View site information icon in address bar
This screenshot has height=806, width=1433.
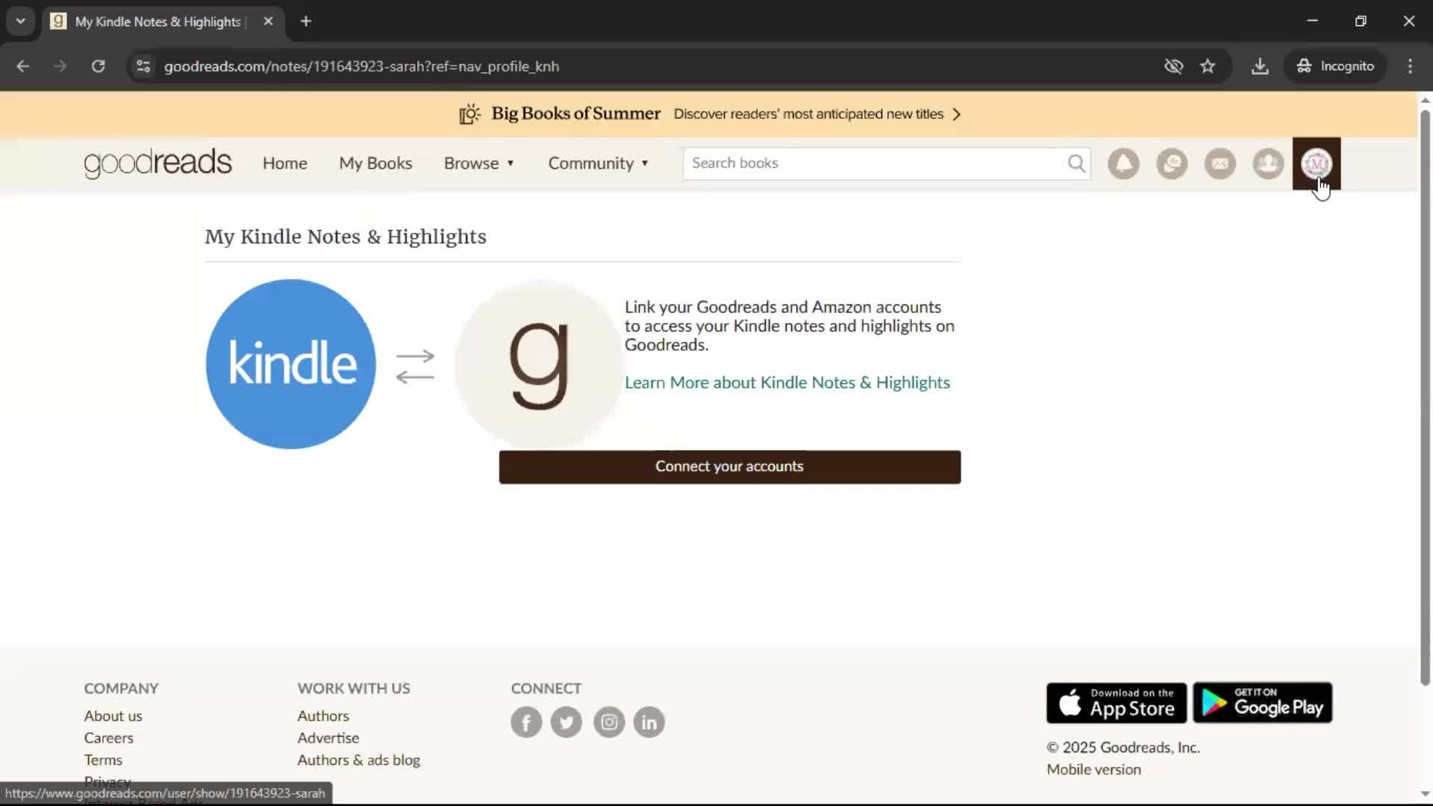point(143,66)
